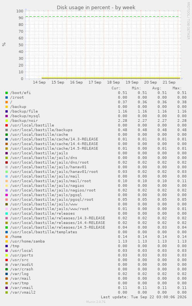Select the '/backup/mysql' legend label
Screen dimensions: 192x306
(x=25, y=116)
